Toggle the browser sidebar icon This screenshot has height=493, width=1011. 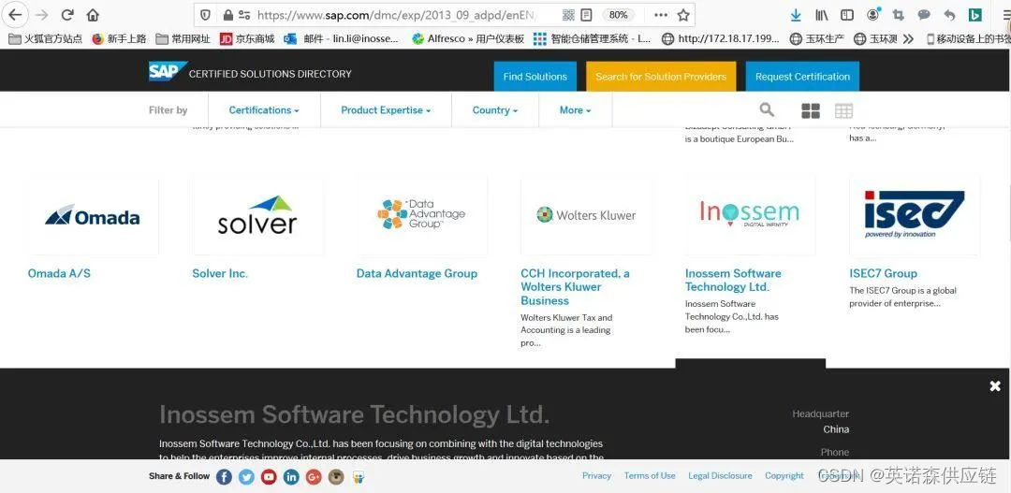pos(847,15)
